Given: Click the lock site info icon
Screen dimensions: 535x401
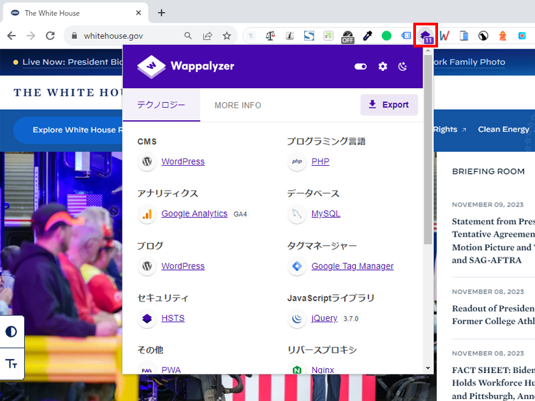Looking at the screenshot, I should pyautogui.click(x=74, y=35).
